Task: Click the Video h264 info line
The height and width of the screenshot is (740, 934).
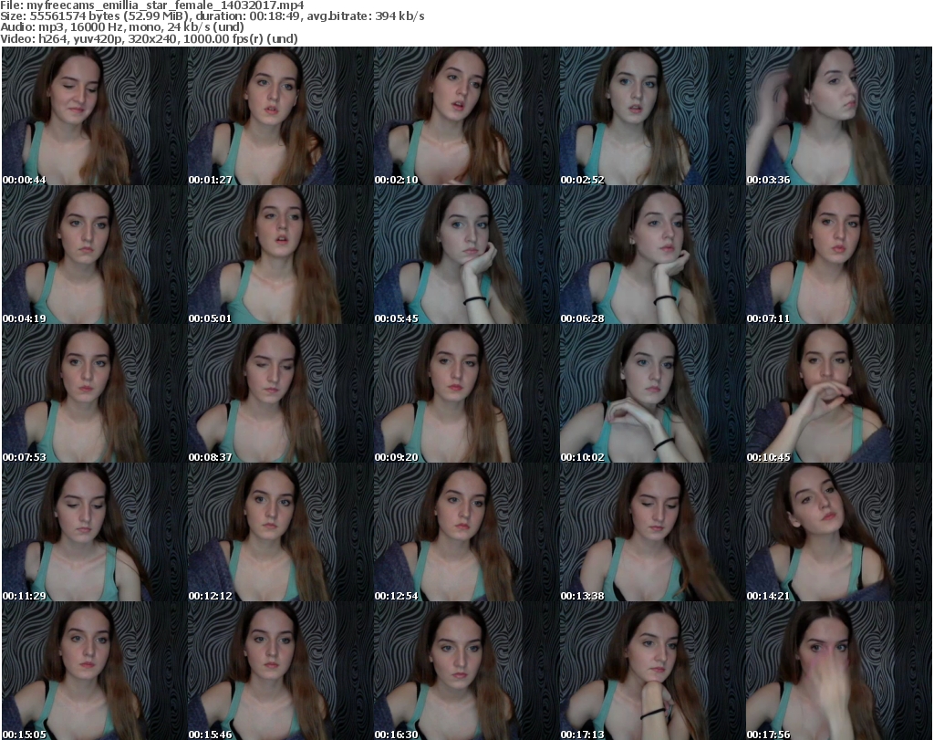Action: (149, 38)
